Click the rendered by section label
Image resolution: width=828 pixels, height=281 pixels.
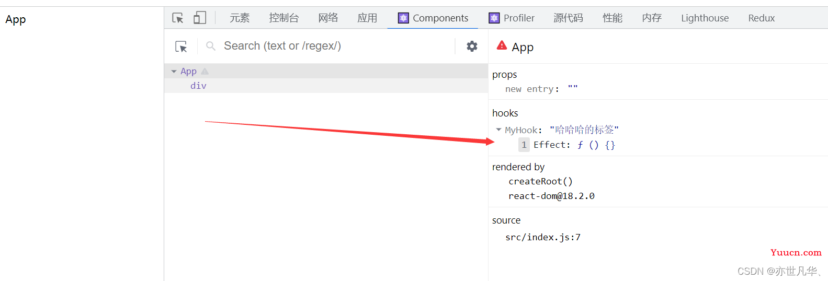tap(518, 167)
